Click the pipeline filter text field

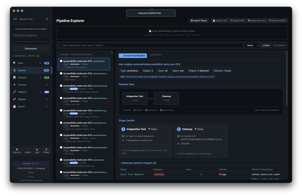click(151, 45)
